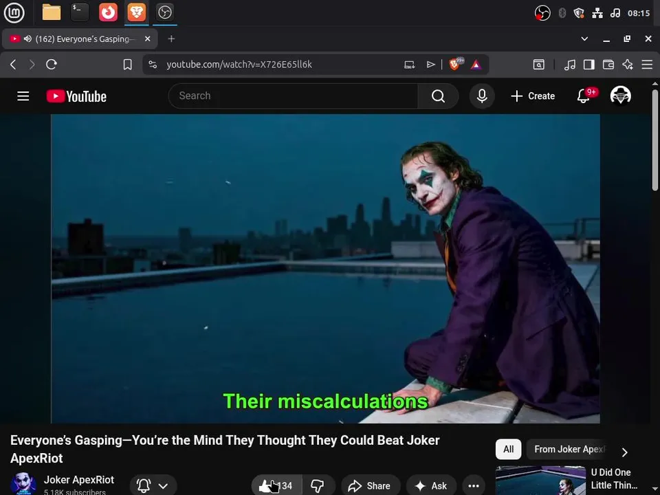Image resolution: width=660 pixels, height=495 pixels.
Task: Open the Bluetooth tray icon
Action: click(x=562, y=13)
